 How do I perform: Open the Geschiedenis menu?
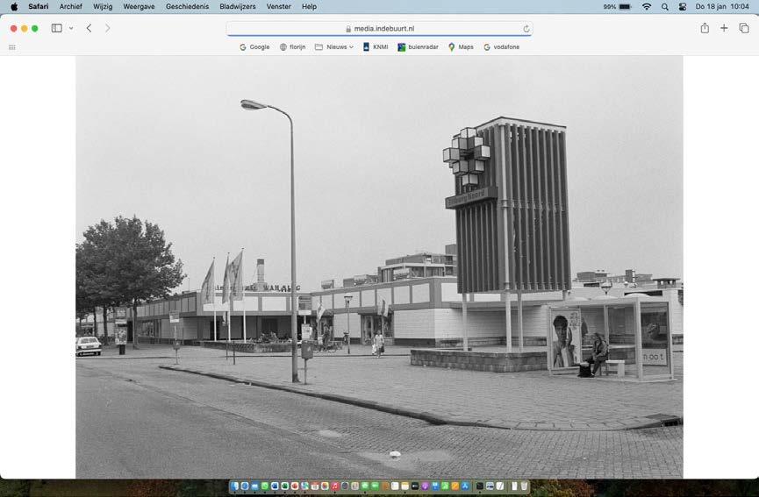[x=187, y=7]
